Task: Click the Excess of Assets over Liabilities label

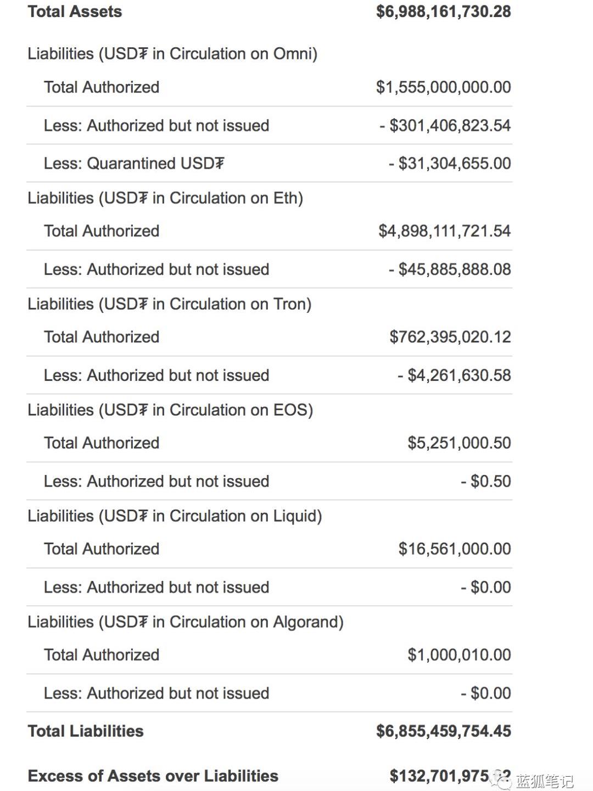Action: [153, 776]
